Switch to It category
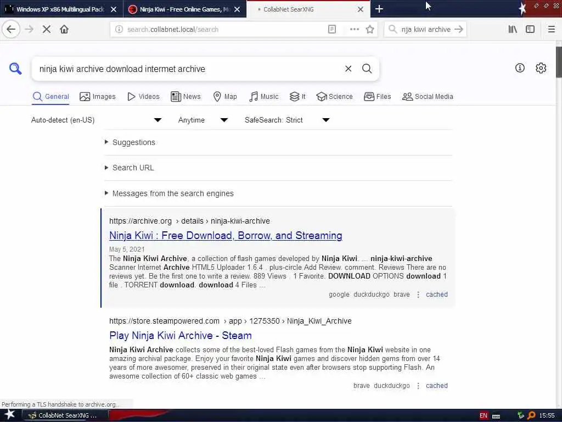This screenshot has height=422, width=562. pyautogui.click(x=297, y=97)
